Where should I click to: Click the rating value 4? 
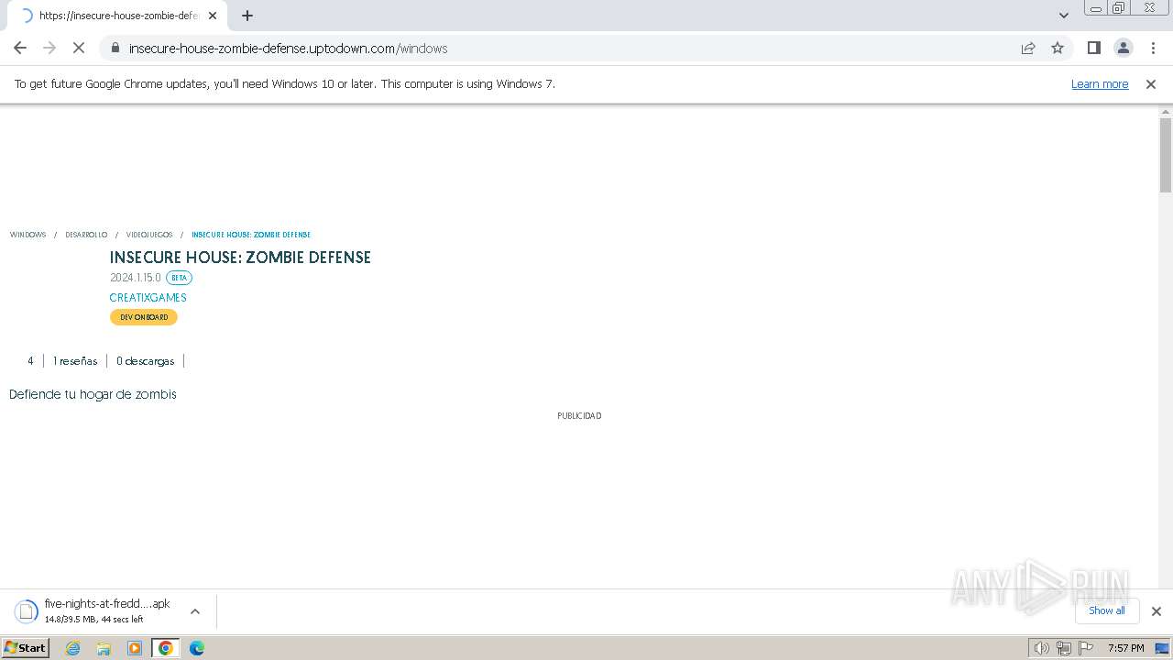30,361
